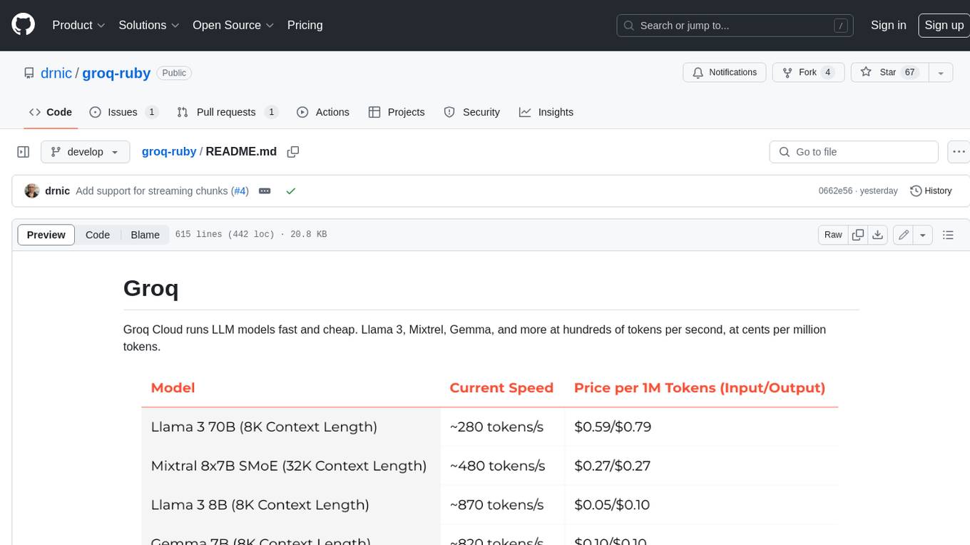Open more edit options dropdown arrow
The width and height of the screenshot is (970, 545).
point(923,235)
